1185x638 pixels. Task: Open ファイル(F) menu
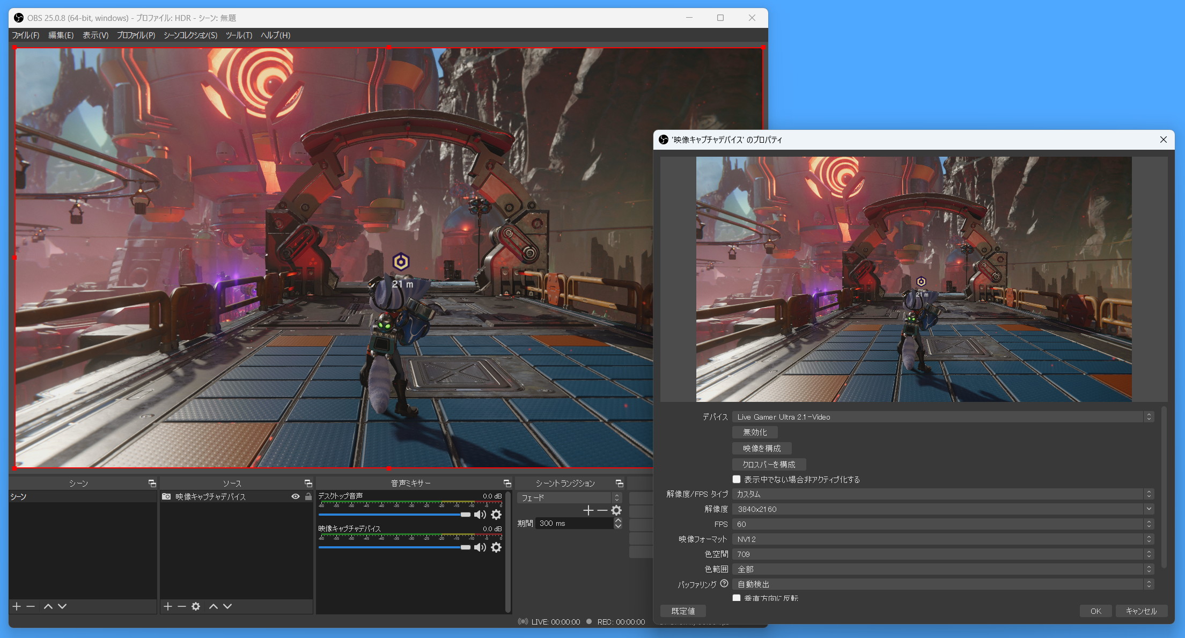26,35
